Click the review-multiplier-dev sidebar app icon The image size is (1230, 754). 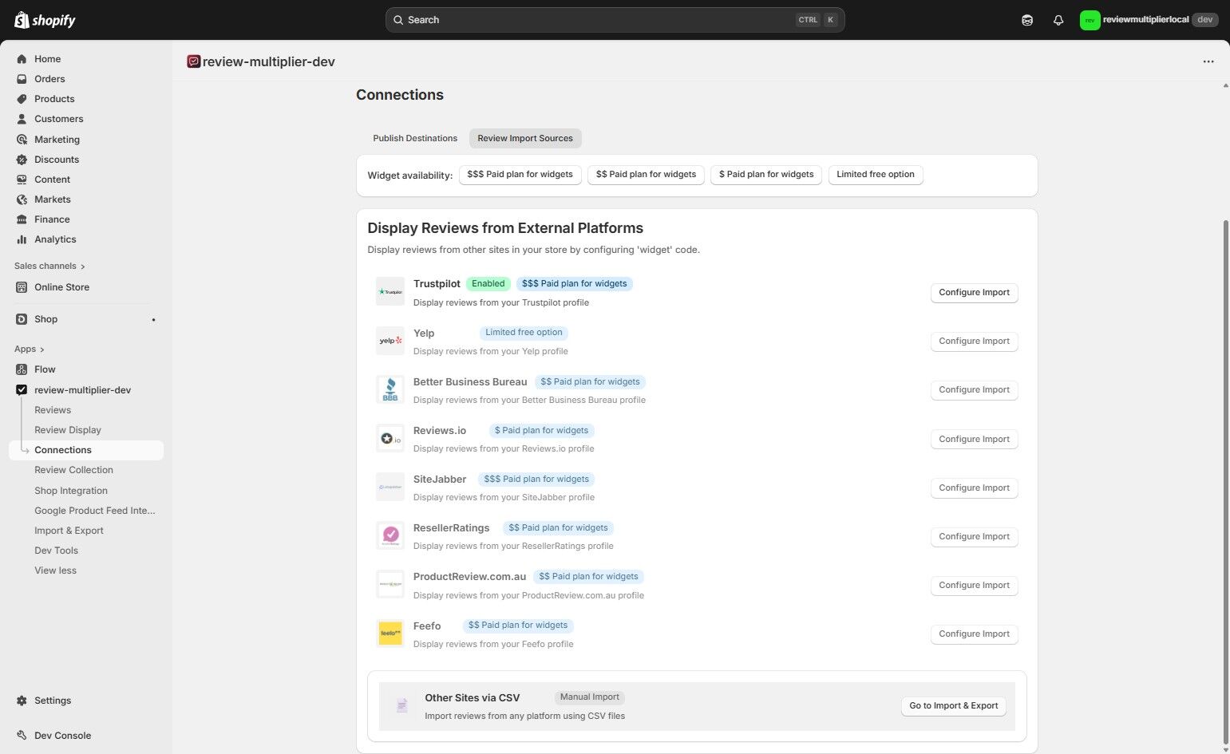(x=22, y=390)
